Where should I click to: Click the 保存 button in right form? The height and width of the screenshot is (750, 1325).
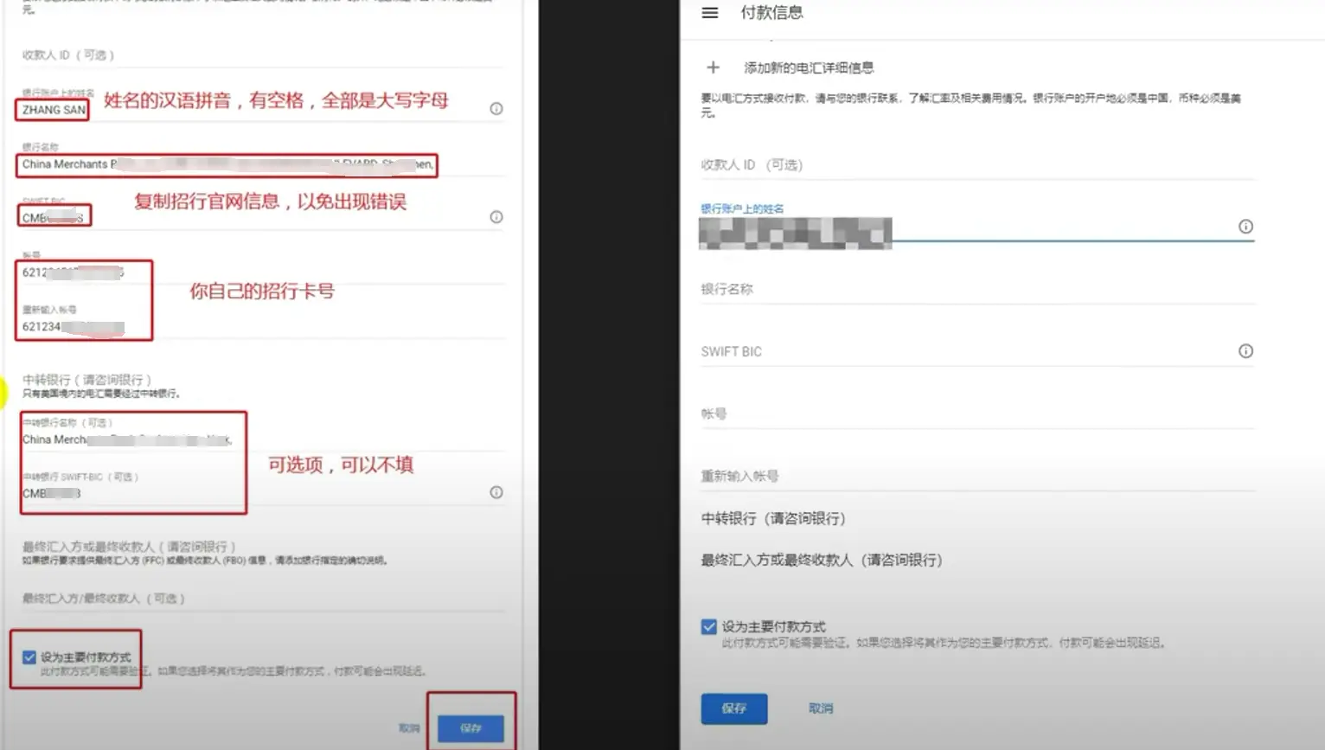[733, 708]
